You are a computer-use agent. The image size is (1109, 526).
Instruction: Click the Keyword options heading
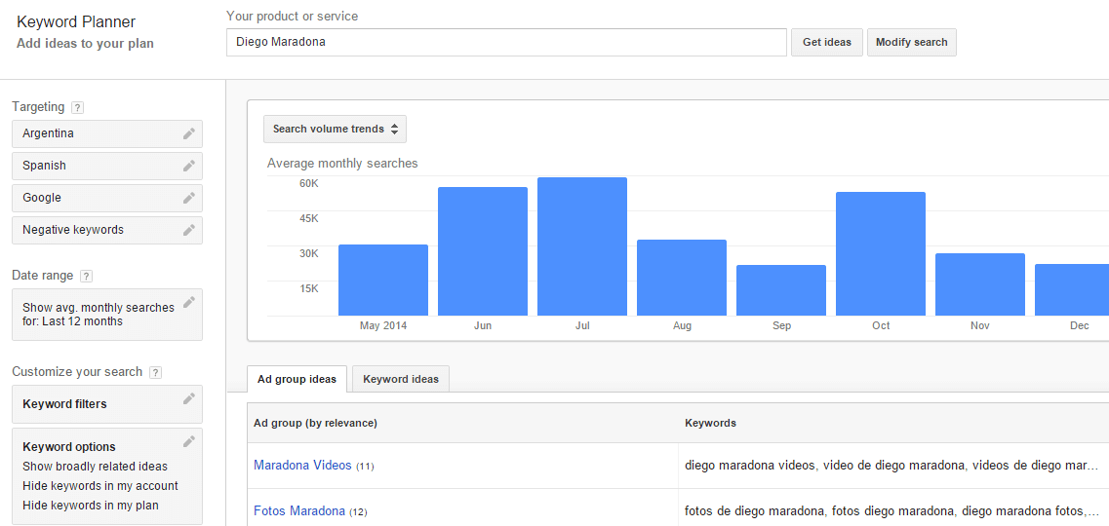(69, 447)
